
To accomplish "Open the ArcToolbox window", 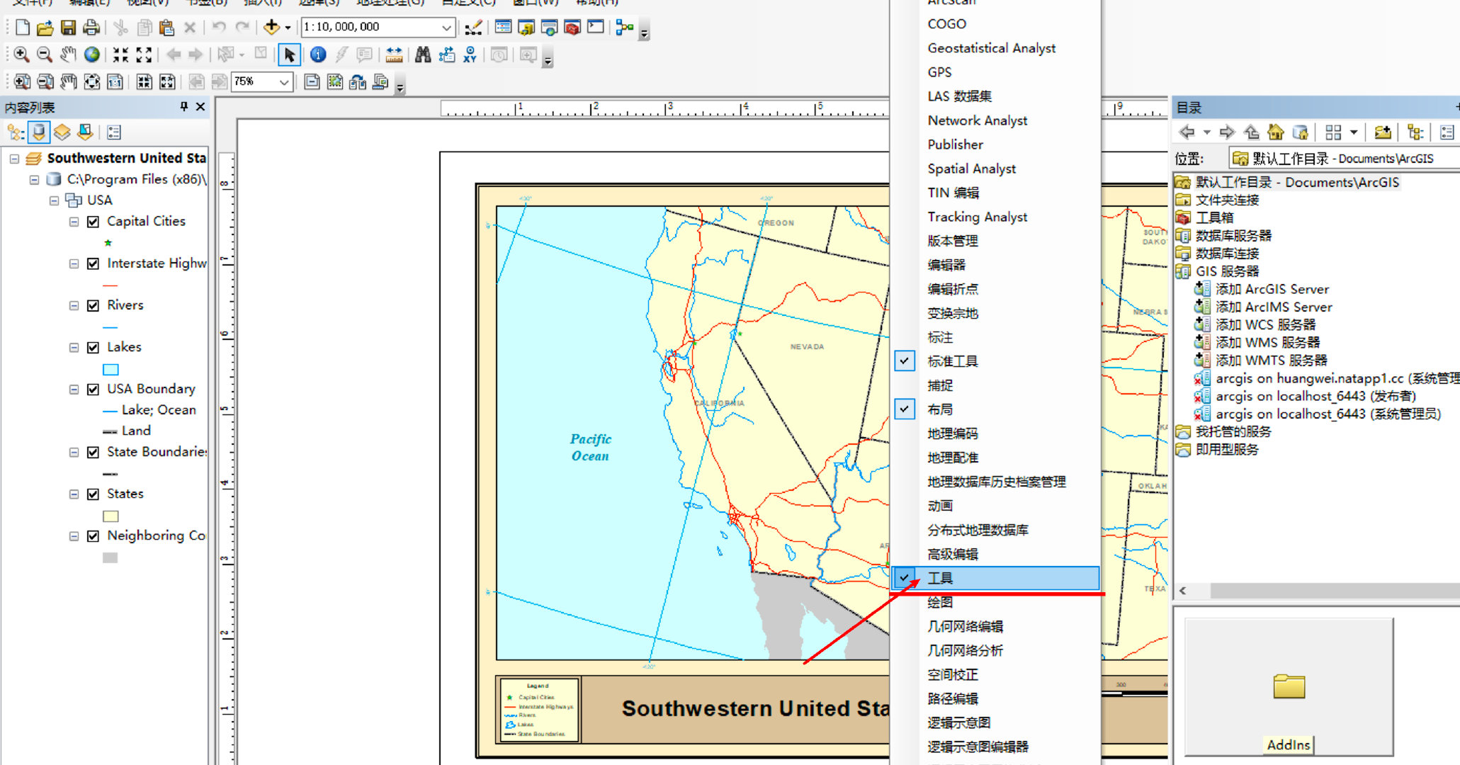I will [x=572, y=27].
